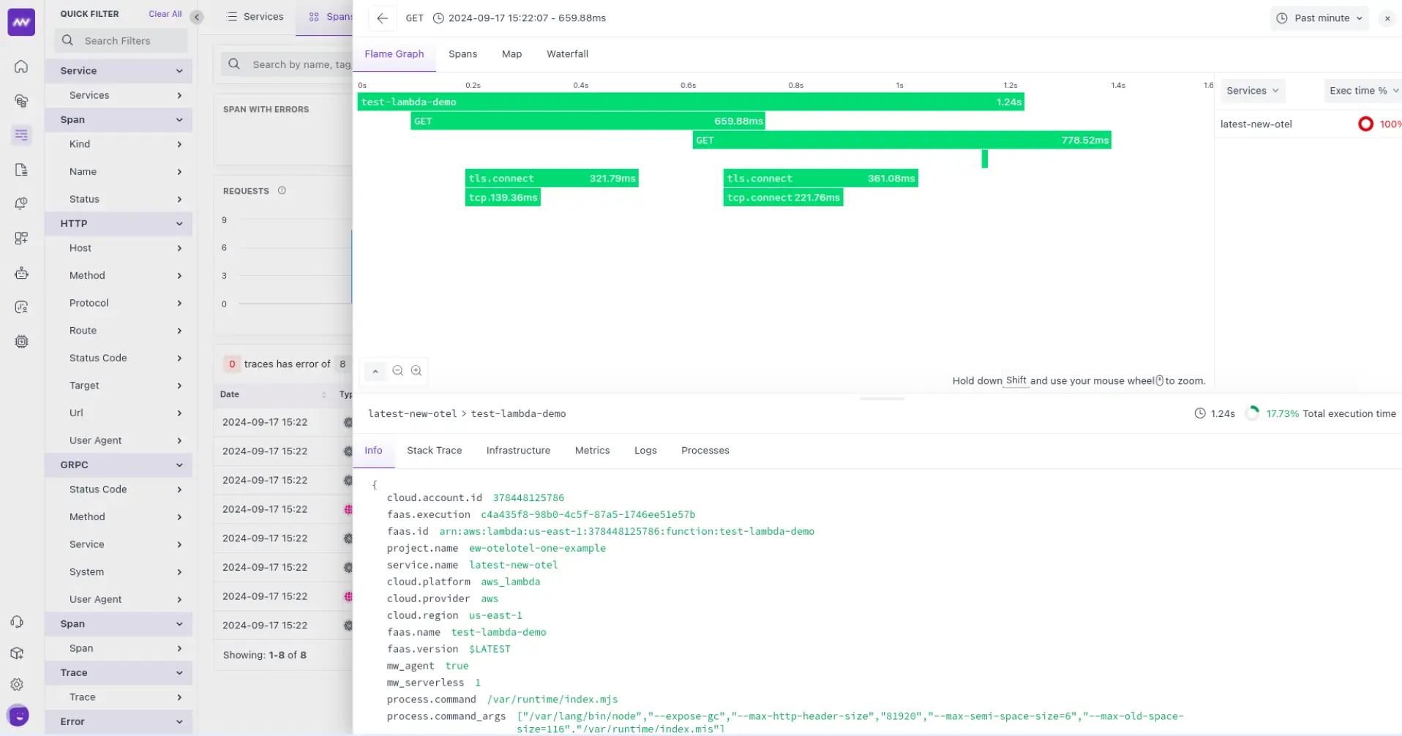Open the Stack Trace tab
Screen dimensions: 1402x736
point(434,450)
